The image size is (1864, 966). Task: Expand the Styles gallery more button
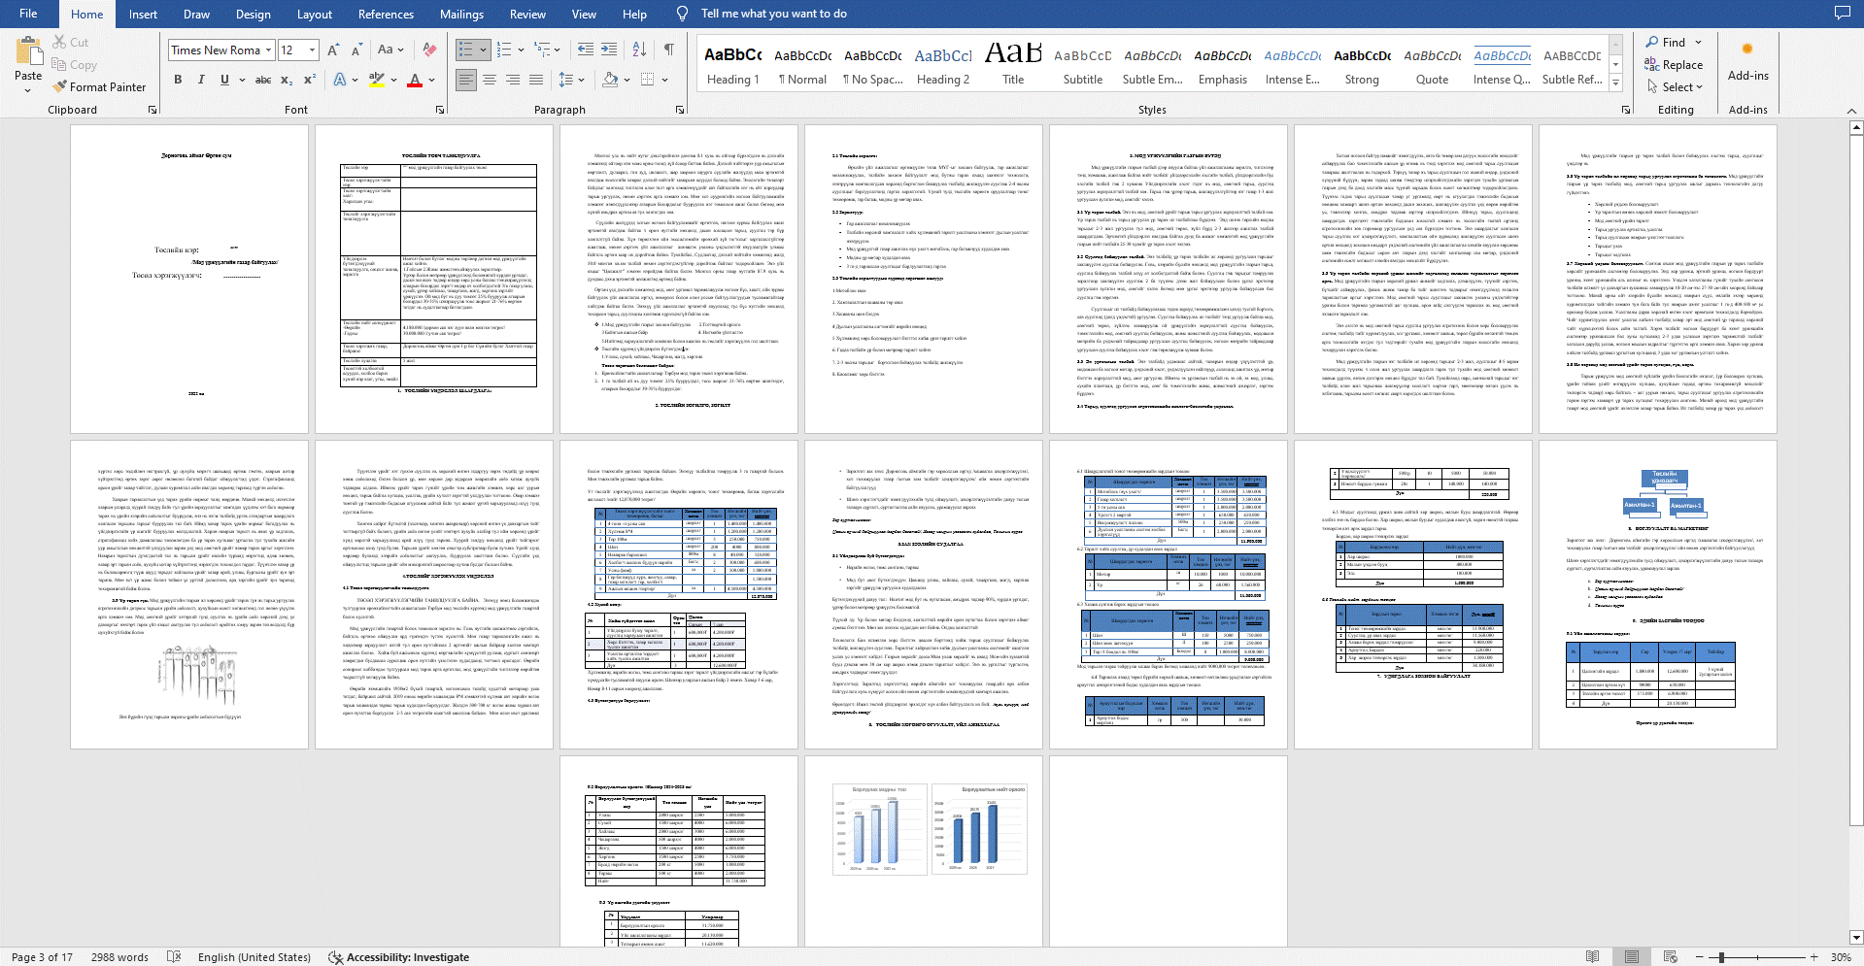click(1615, 83)
